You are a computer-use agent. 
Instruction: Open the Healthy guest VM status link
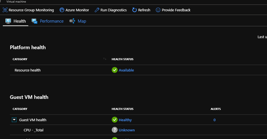click(125, 120)
